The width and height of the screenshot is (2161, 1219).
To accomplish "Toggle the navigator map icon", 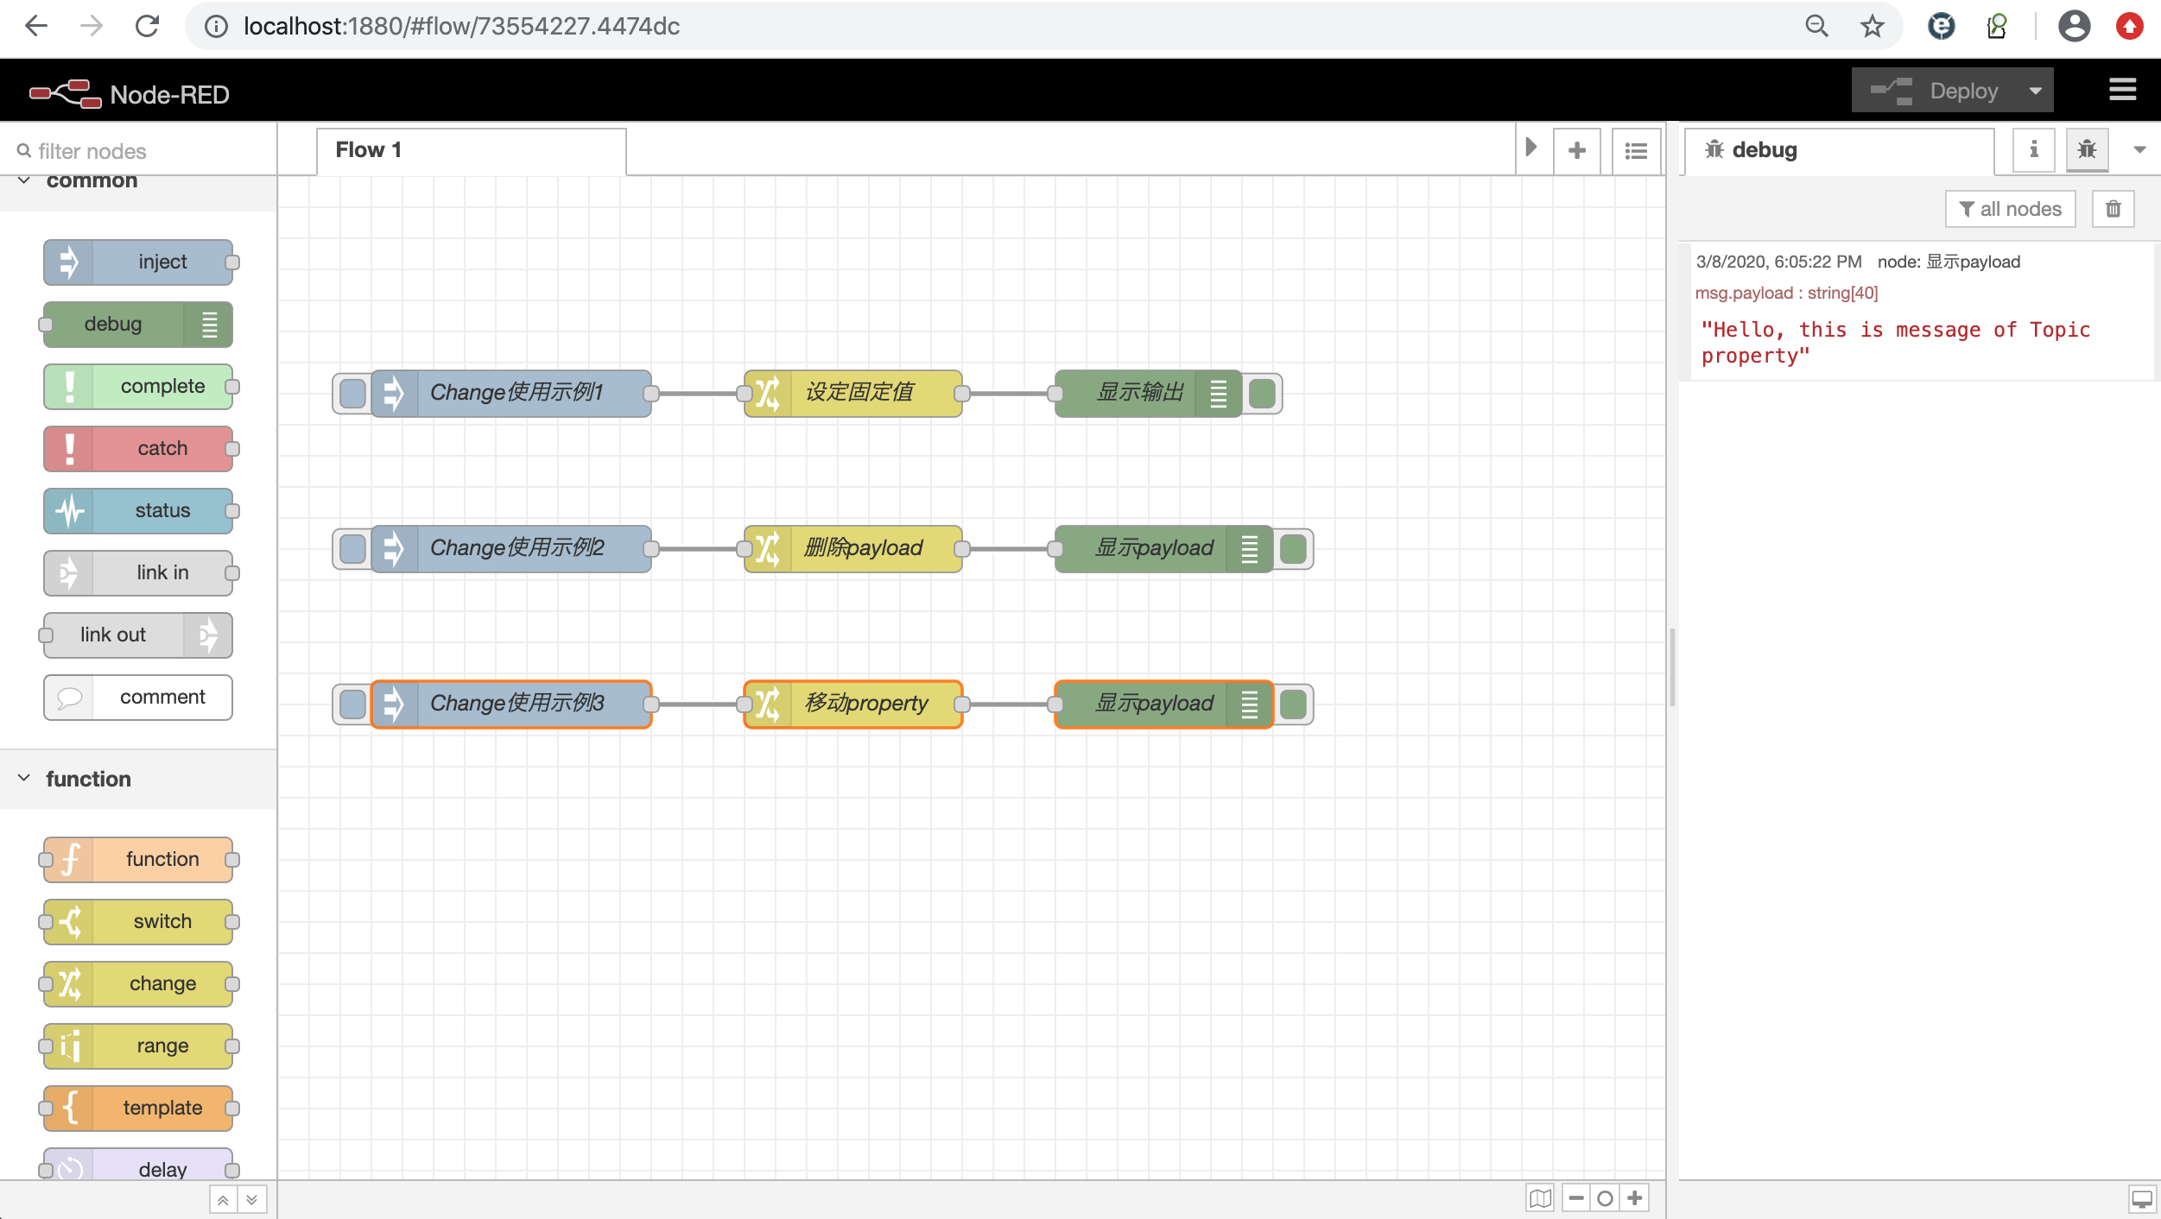I will [1540, 1198].
